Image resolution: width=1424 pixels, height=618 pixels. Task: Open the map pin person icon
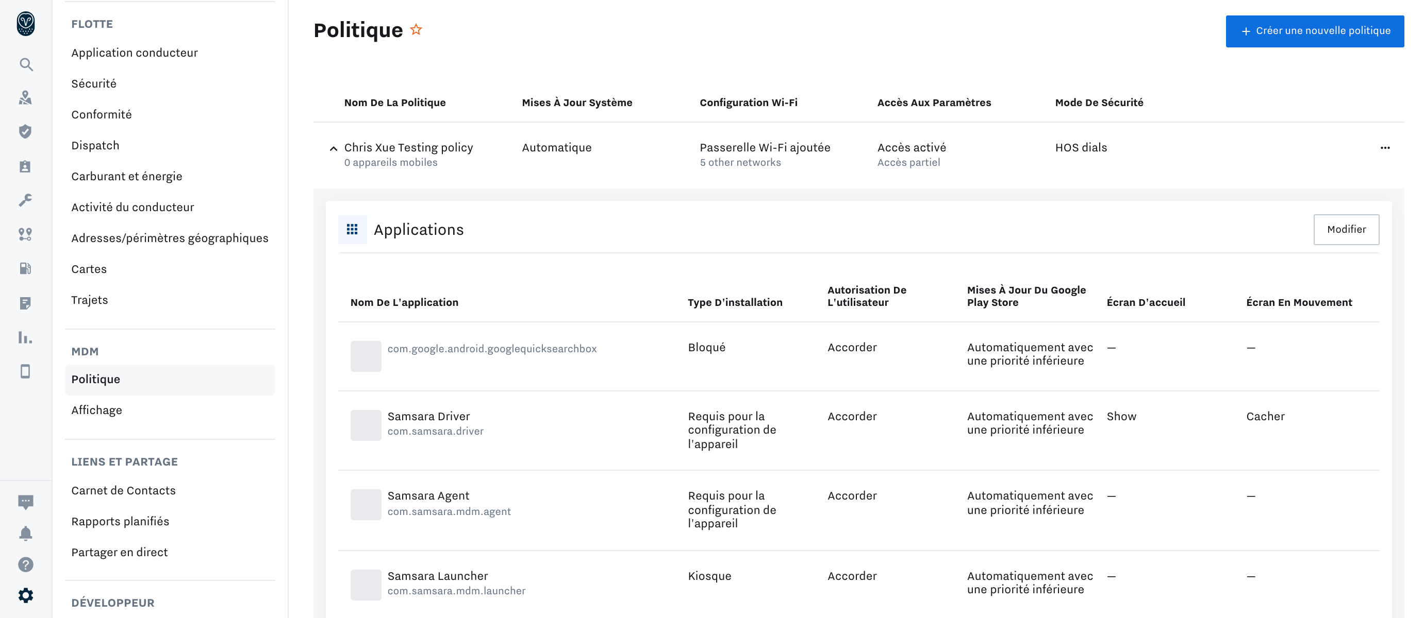click(25, 98)
